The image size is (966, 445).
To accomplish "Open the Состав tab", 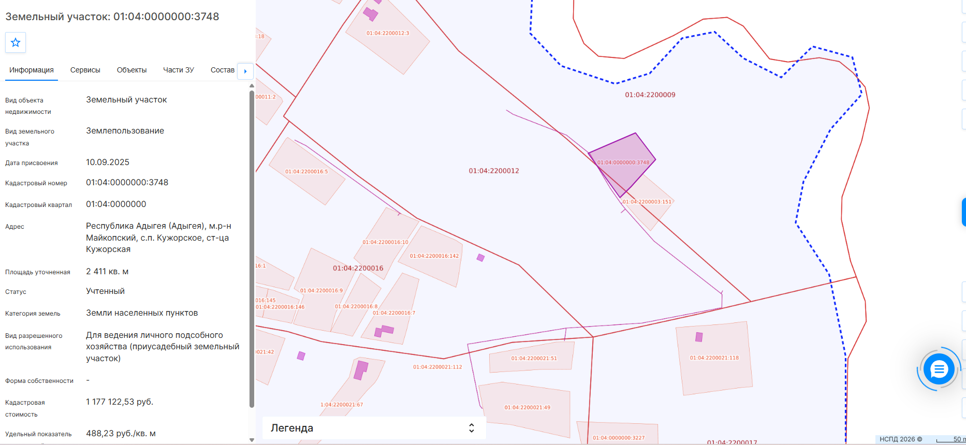I will pos(223,70).
